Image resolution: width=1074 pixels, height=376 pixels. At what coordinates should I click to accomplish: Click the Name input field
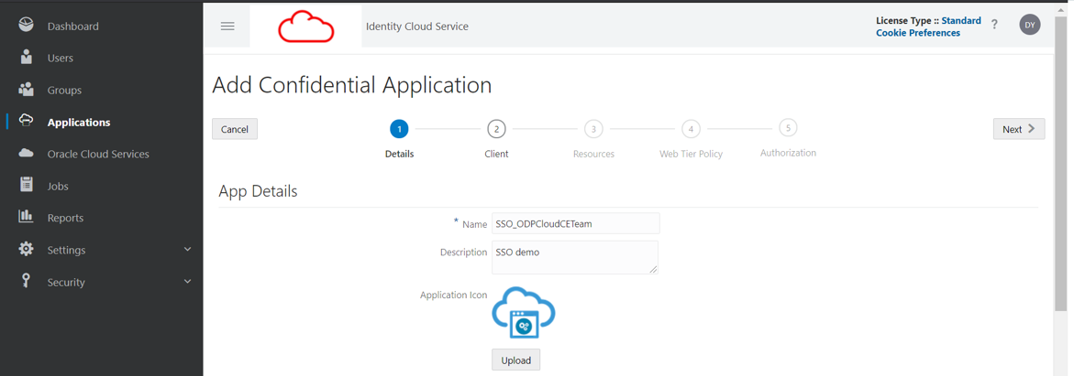pyautogui.click(x=575, y=223)
